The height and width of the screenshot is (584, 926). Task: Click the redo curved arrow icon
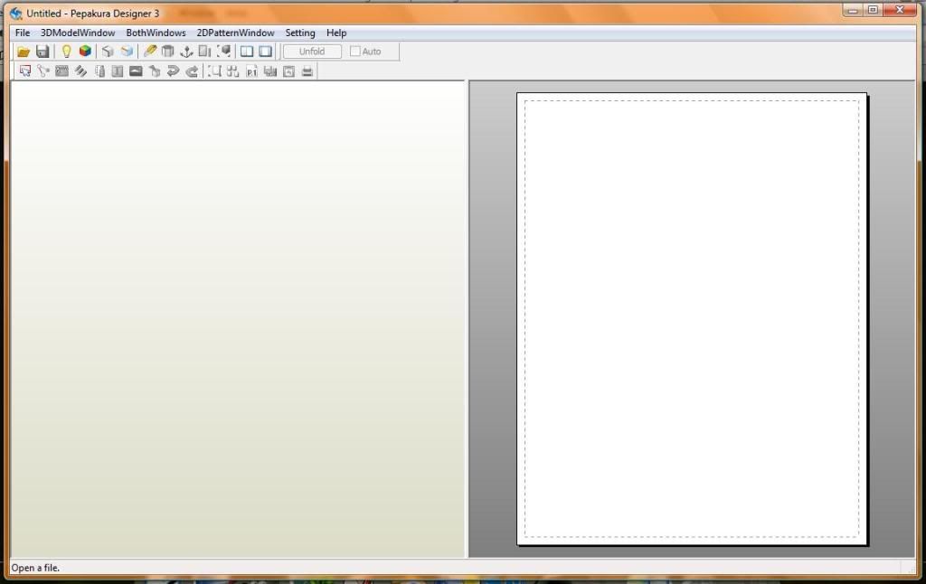pos(192,71)
